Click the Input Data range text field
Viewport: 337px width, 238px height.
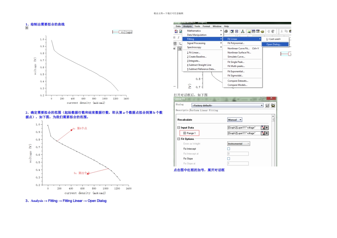pos(244,127)
